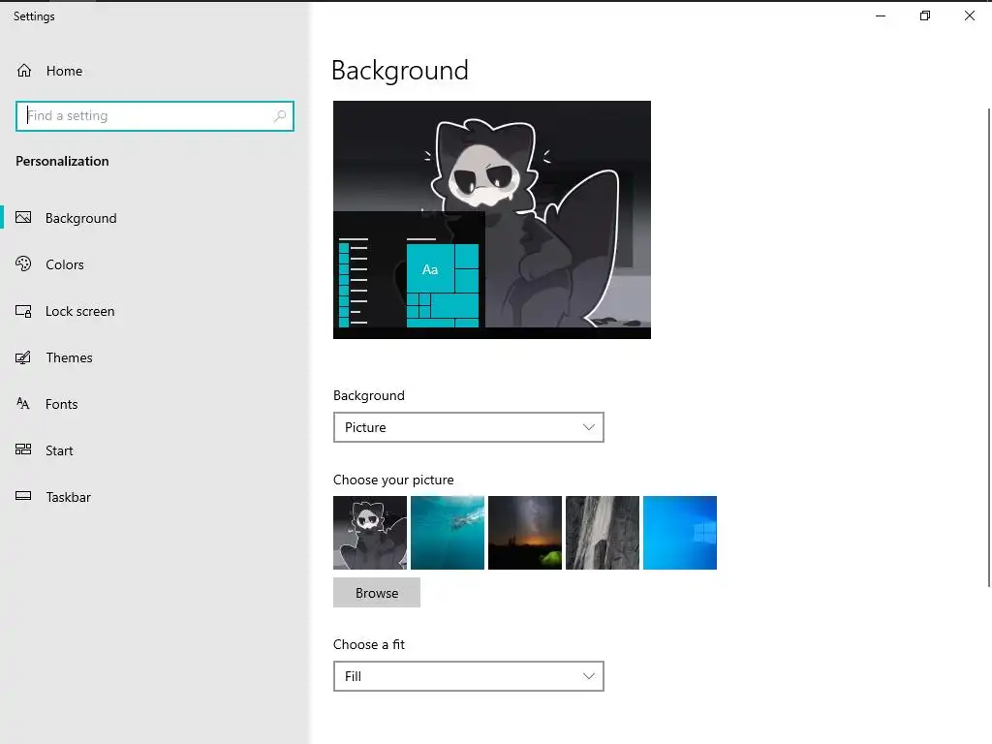Click the Start tiles icon
992x744 pixels.
(23, 449)
